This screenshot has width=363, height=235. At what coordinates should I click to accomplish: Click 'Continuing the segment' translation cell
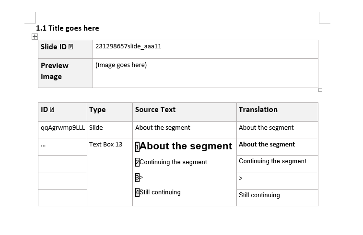[277, 164]
